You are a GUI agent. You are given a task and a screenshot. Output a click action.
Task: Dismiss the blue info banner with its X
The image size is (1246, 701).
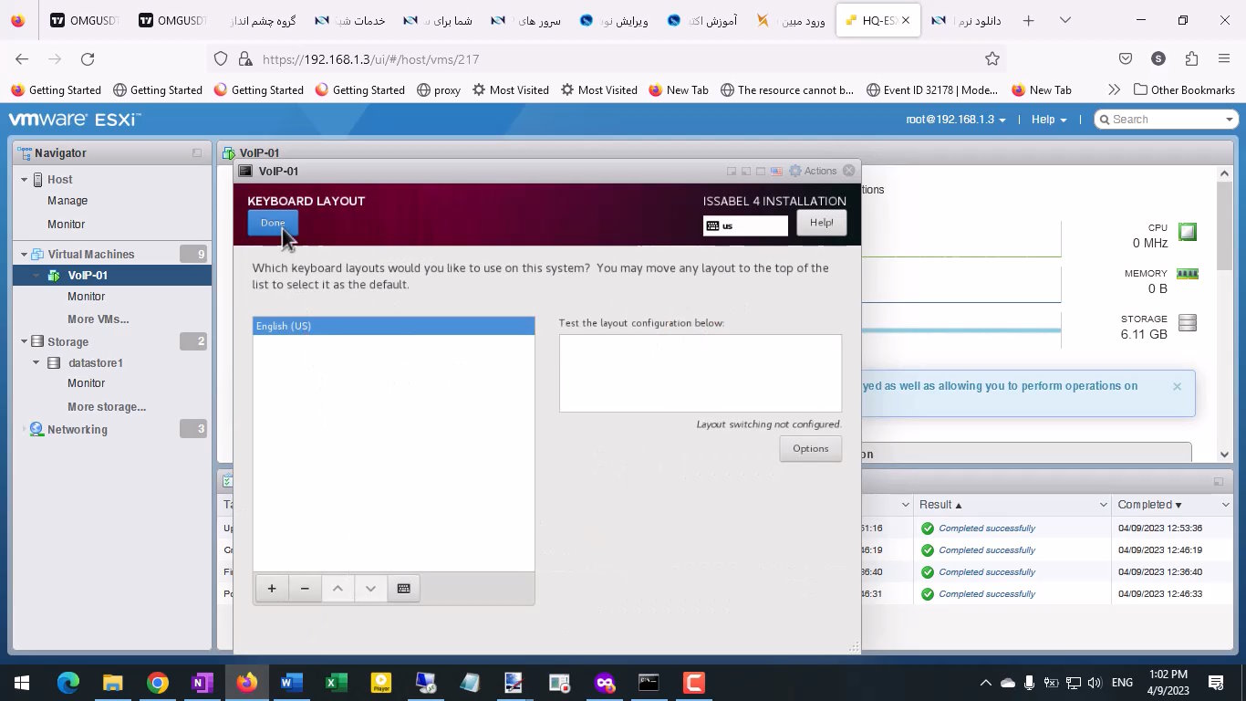pos(1177,386)
